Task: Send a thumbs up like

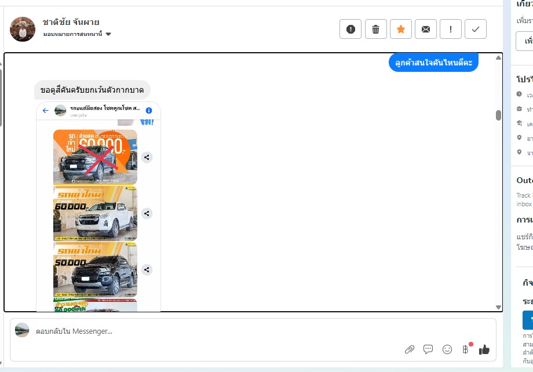Action: (484, 349)
